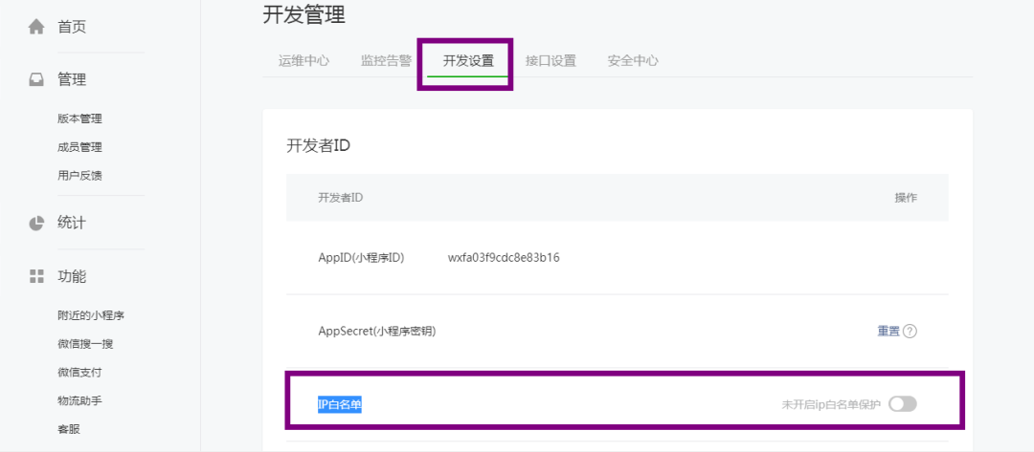Click the grid icon next to 功能
Screen dimensions: 1034x452
pyautogui.click(x=36, y=276)
